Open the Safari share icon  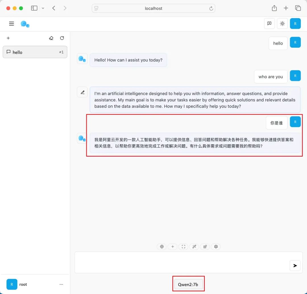[274, 8]
